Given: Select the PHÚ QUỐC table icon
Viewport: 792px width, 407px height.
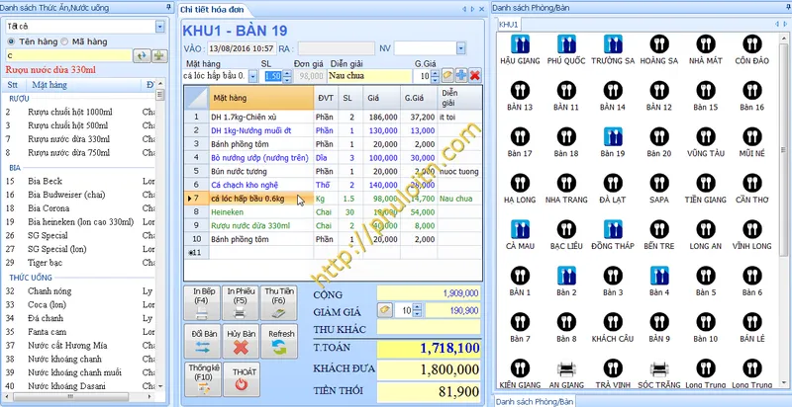Looking at the screenshot, I should pos(566,44).
